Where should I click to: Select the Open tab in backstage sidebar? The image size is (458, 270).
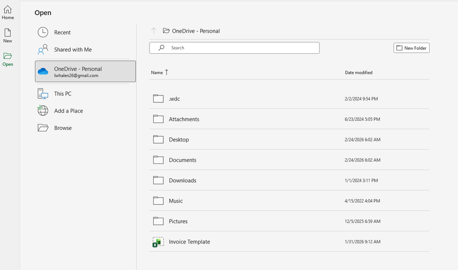[x=8, y=59]
